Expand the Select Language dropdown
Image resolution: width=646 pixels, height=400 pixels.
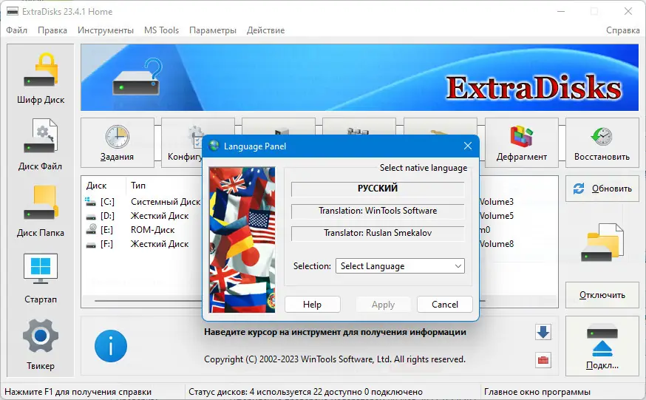click(400, 266)
